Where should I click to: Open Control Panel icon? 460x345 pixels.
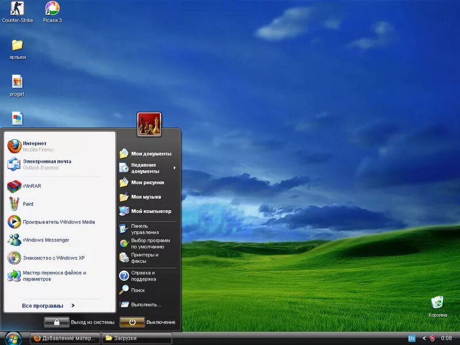pos(124,229)
